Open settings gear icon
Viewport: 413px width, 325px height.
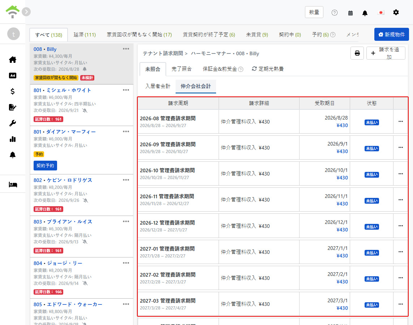pos(396,12)
